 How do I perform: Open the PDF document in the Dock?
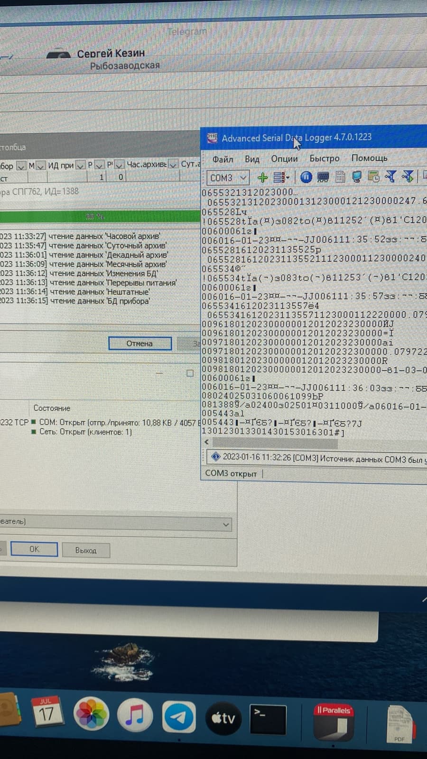pyautogui.click(x=400, y=724)
